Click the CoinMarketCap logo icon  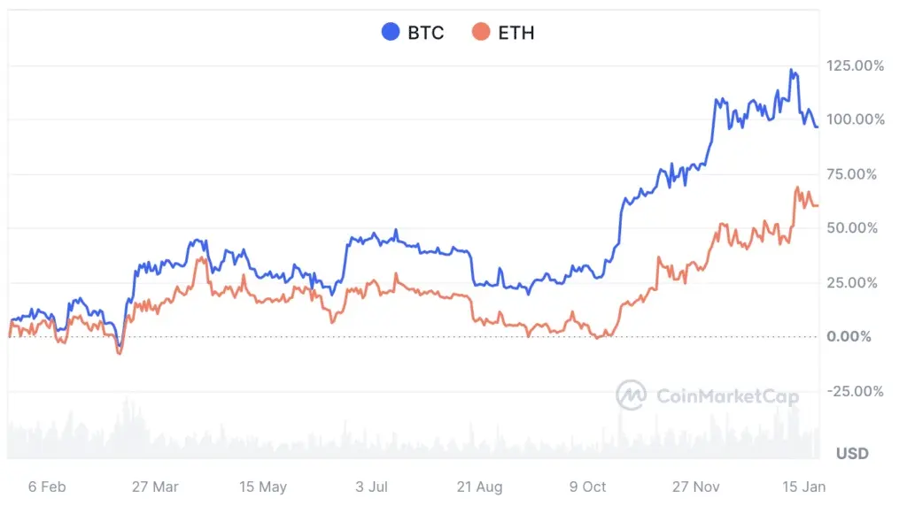pyautogui.click(x=631, y=395)
